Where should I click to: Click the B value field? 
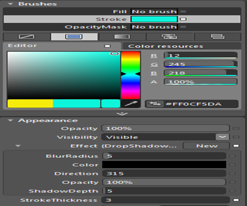point(200,73)
